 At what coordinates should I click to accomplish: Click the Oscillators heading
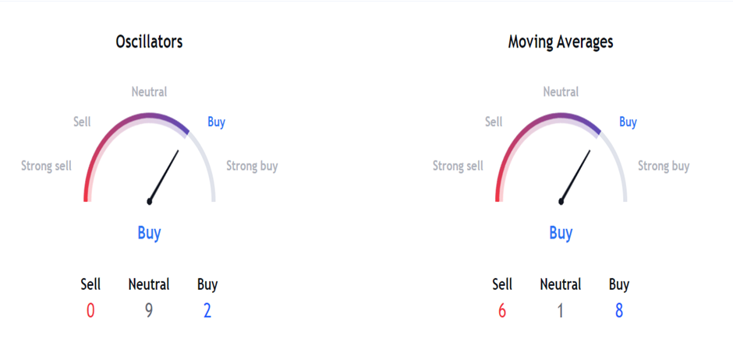[149, 42]
